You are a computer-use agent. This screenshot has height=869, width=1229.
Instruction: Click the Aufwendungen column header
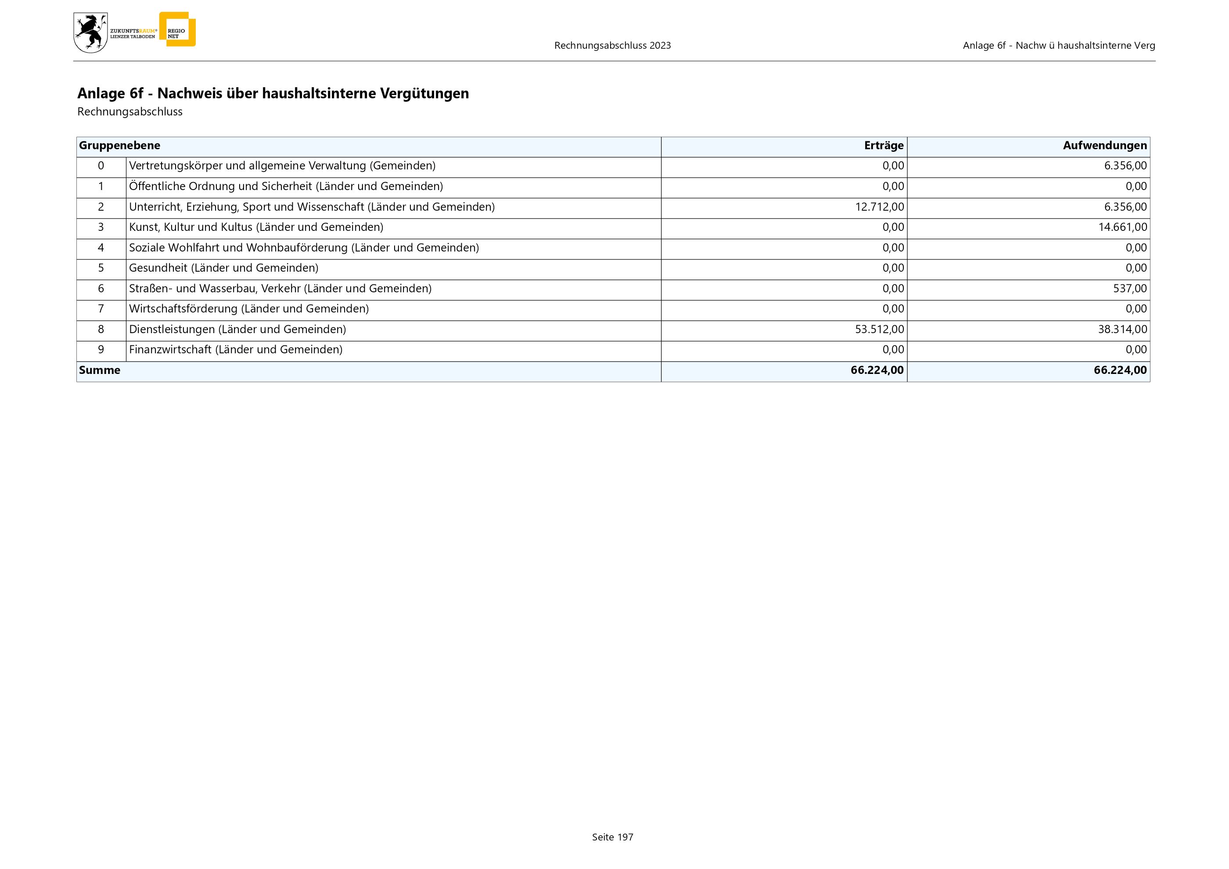coord(1104,146)
